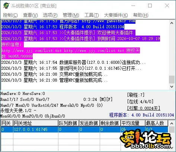Screen dimensions: 176x152
Task: Click the application icon in title bar
Action: tap(6, 6)
